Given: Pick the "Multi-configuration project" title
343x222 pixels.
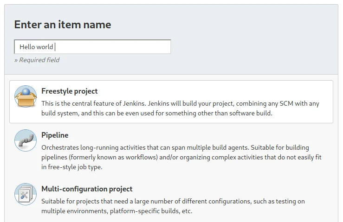Looking at the screenshot, I should point(87,189).
